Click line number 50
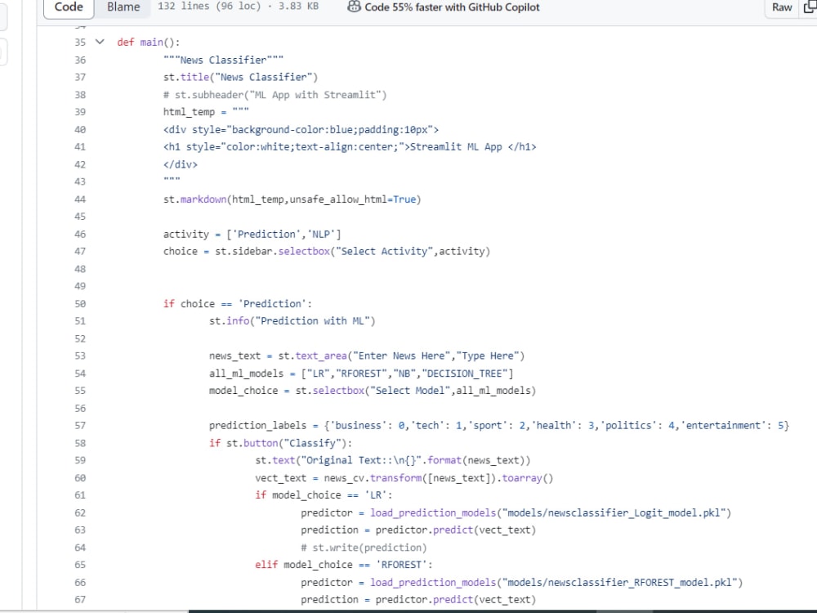The width and height of the screenshot is (817, 613). click(80, 304)
